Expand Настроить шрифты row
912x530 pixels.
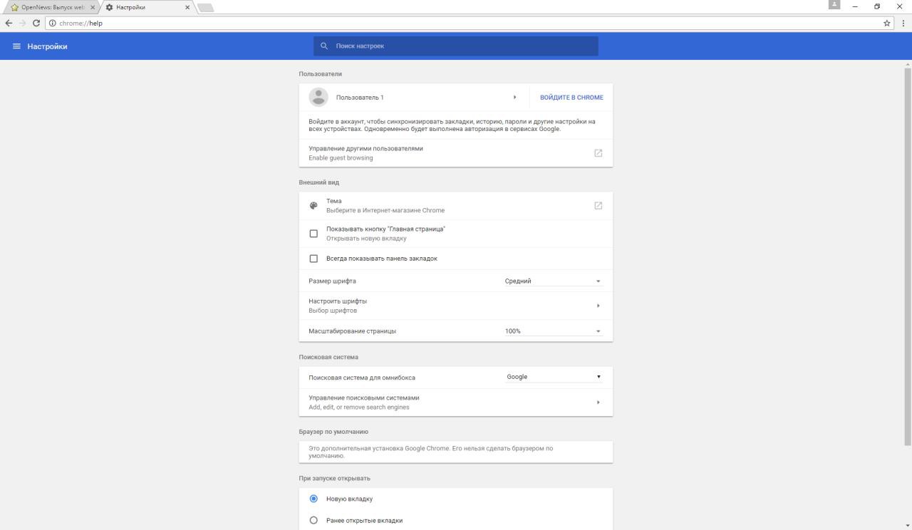tap(456, 306)
